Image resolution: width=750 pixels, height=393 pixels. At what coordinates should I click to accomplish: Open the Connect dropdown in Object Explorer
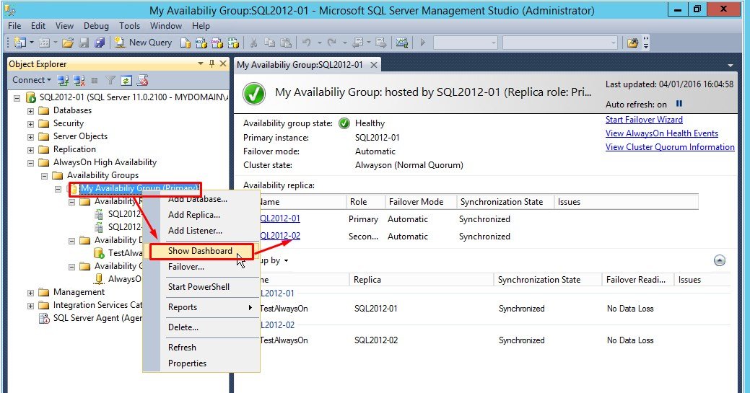click(x=32, y=80)
